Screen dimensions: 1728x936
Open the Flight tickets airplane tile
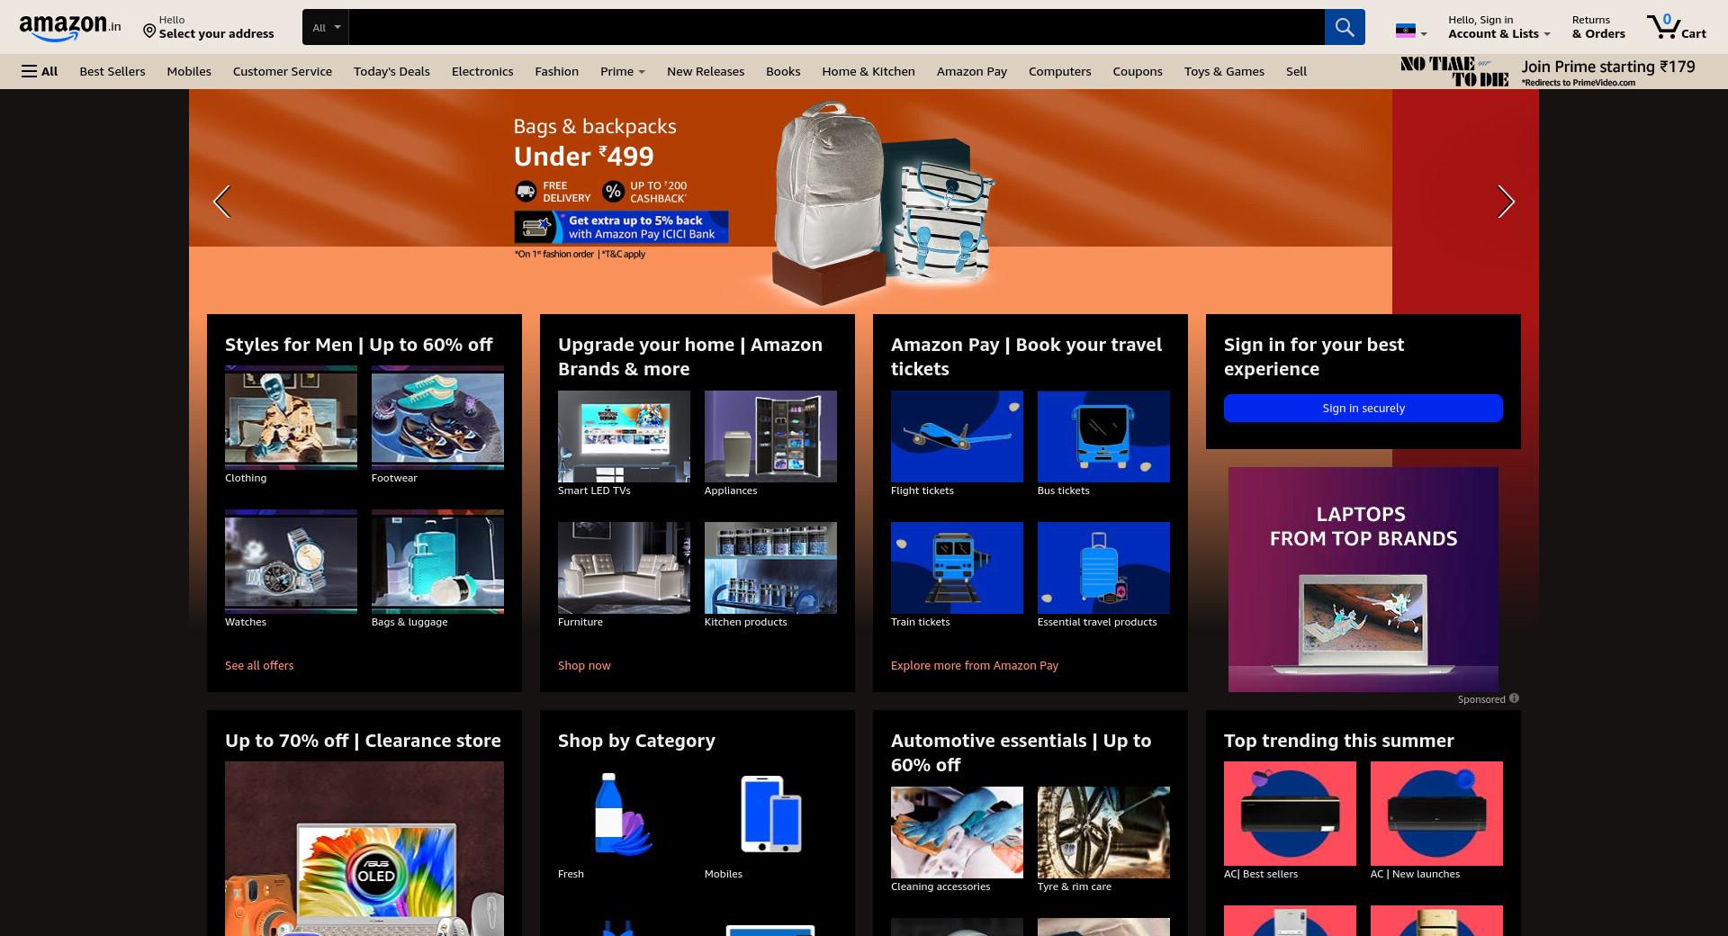[957, 436]
